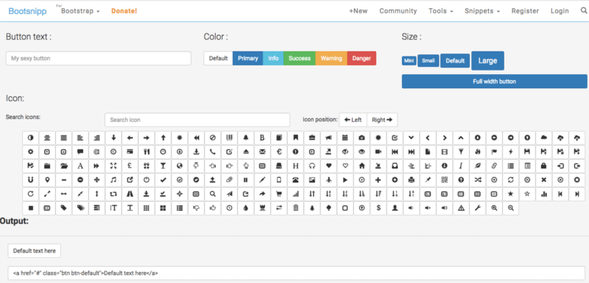Pick the printer icon

[411, 180]
